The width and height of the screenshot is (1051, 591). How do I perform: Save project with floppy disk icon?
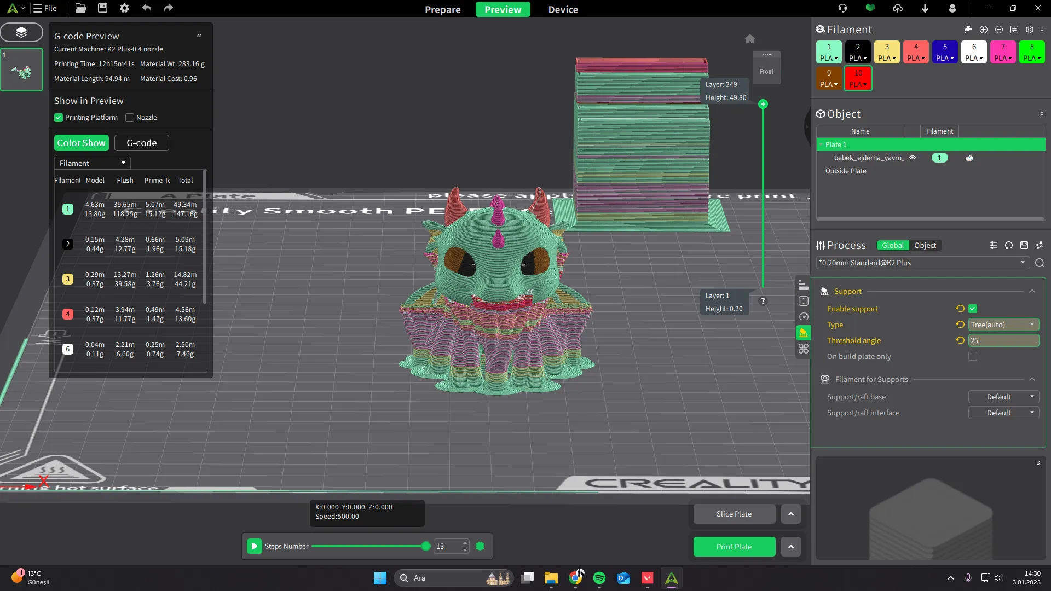click(102, 8)
